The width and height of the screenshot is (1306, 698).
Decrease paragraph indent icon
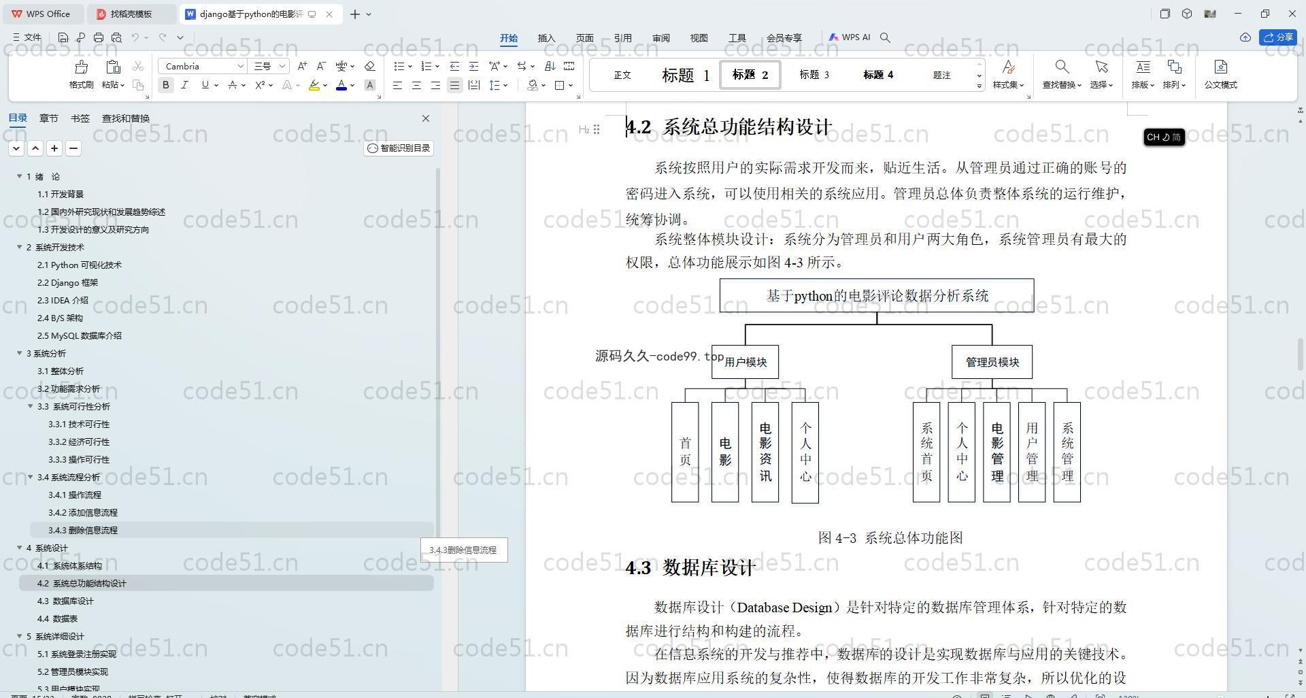pos(454,66)
